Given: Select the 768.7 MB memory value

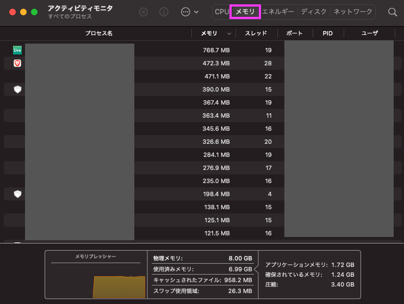Looking at the screenshot, I should tap(216, 50).
